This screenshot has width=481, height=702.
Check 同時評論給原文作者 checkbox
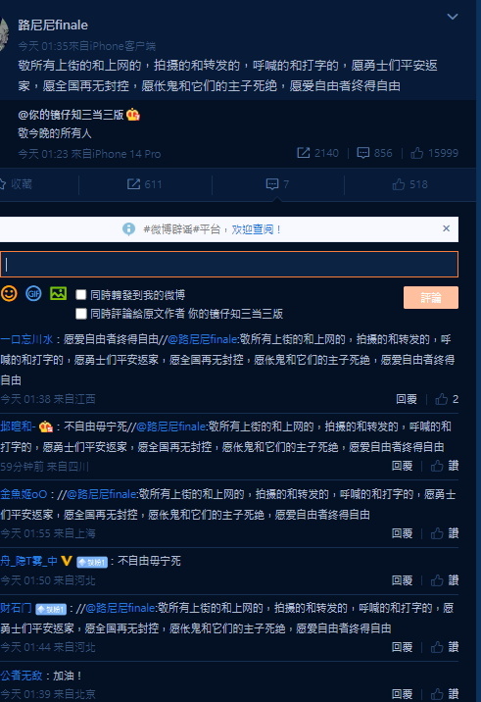pos(81,314)
